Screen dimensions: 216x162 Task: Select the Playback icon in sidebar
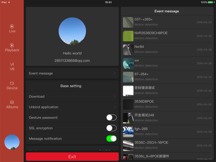point(12,45)
